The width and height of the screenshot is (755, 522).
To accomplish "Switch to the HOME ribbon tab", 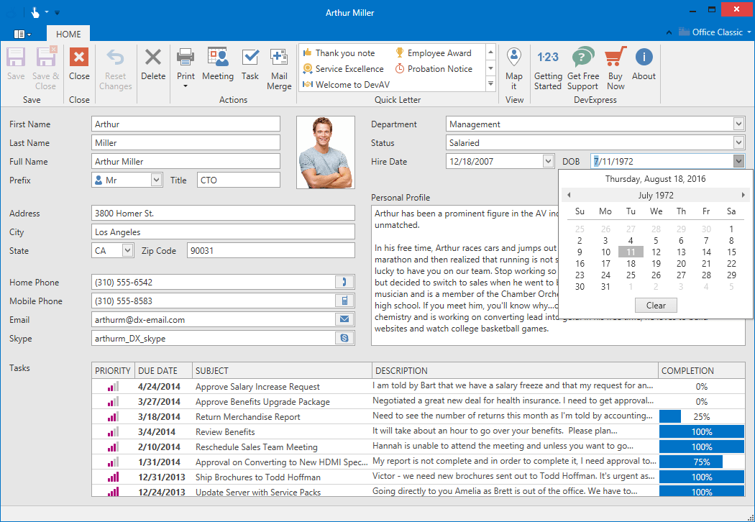I will 68,34.
